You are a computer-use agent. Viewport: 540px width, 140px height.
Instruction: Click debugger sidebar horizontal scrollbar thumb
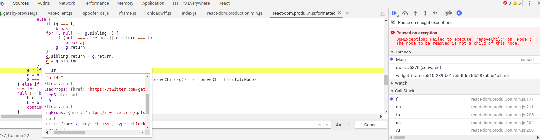(399, 137)
